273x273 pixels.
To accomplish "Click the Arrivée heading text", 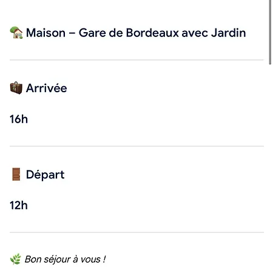I will [x=47, y=88].
